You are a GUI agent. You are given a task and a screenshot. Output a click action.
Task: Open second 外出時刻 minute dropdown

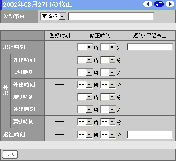coord(108,85)
